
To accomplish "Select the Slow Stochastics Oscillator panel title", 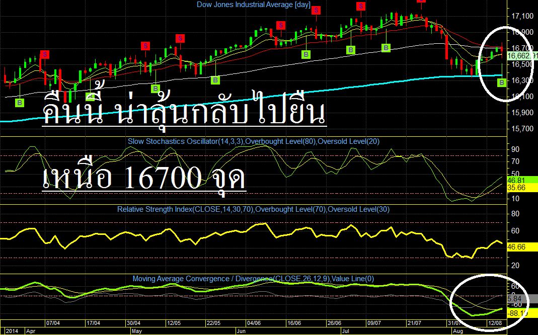I will [x=254, y=141].
